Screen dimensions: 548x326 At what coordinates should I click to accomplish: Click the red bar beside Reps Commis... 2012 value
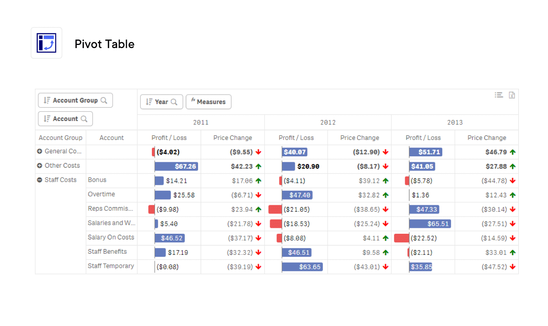[x=275, y=209]
